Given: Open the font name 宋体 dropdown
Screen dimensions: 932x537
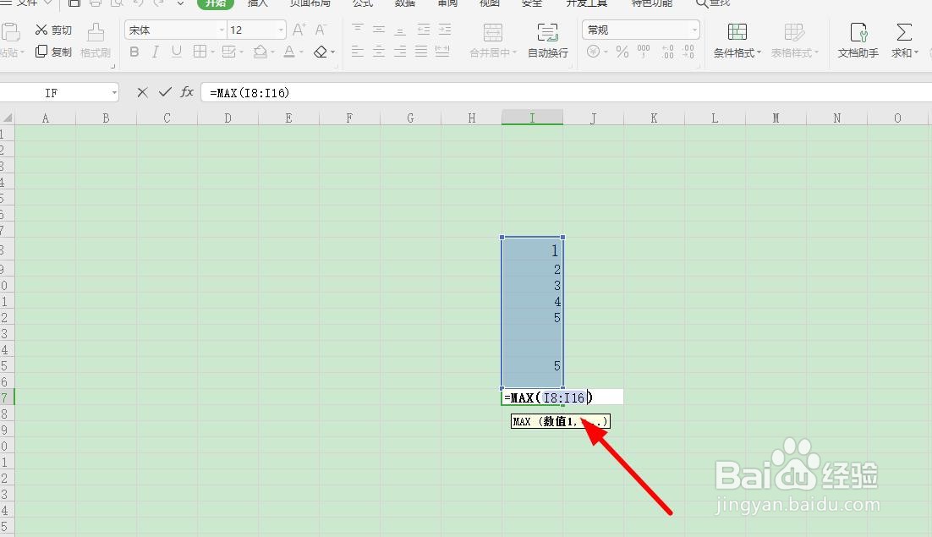Looking at the screenshot, I should [x=222, y=30].
